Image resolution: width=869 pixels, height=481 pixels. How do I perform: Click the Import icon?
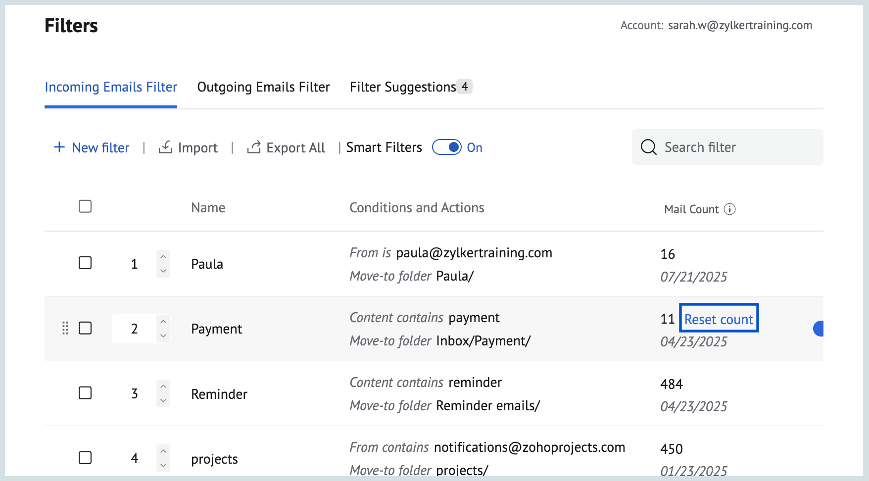pos(165,147)
